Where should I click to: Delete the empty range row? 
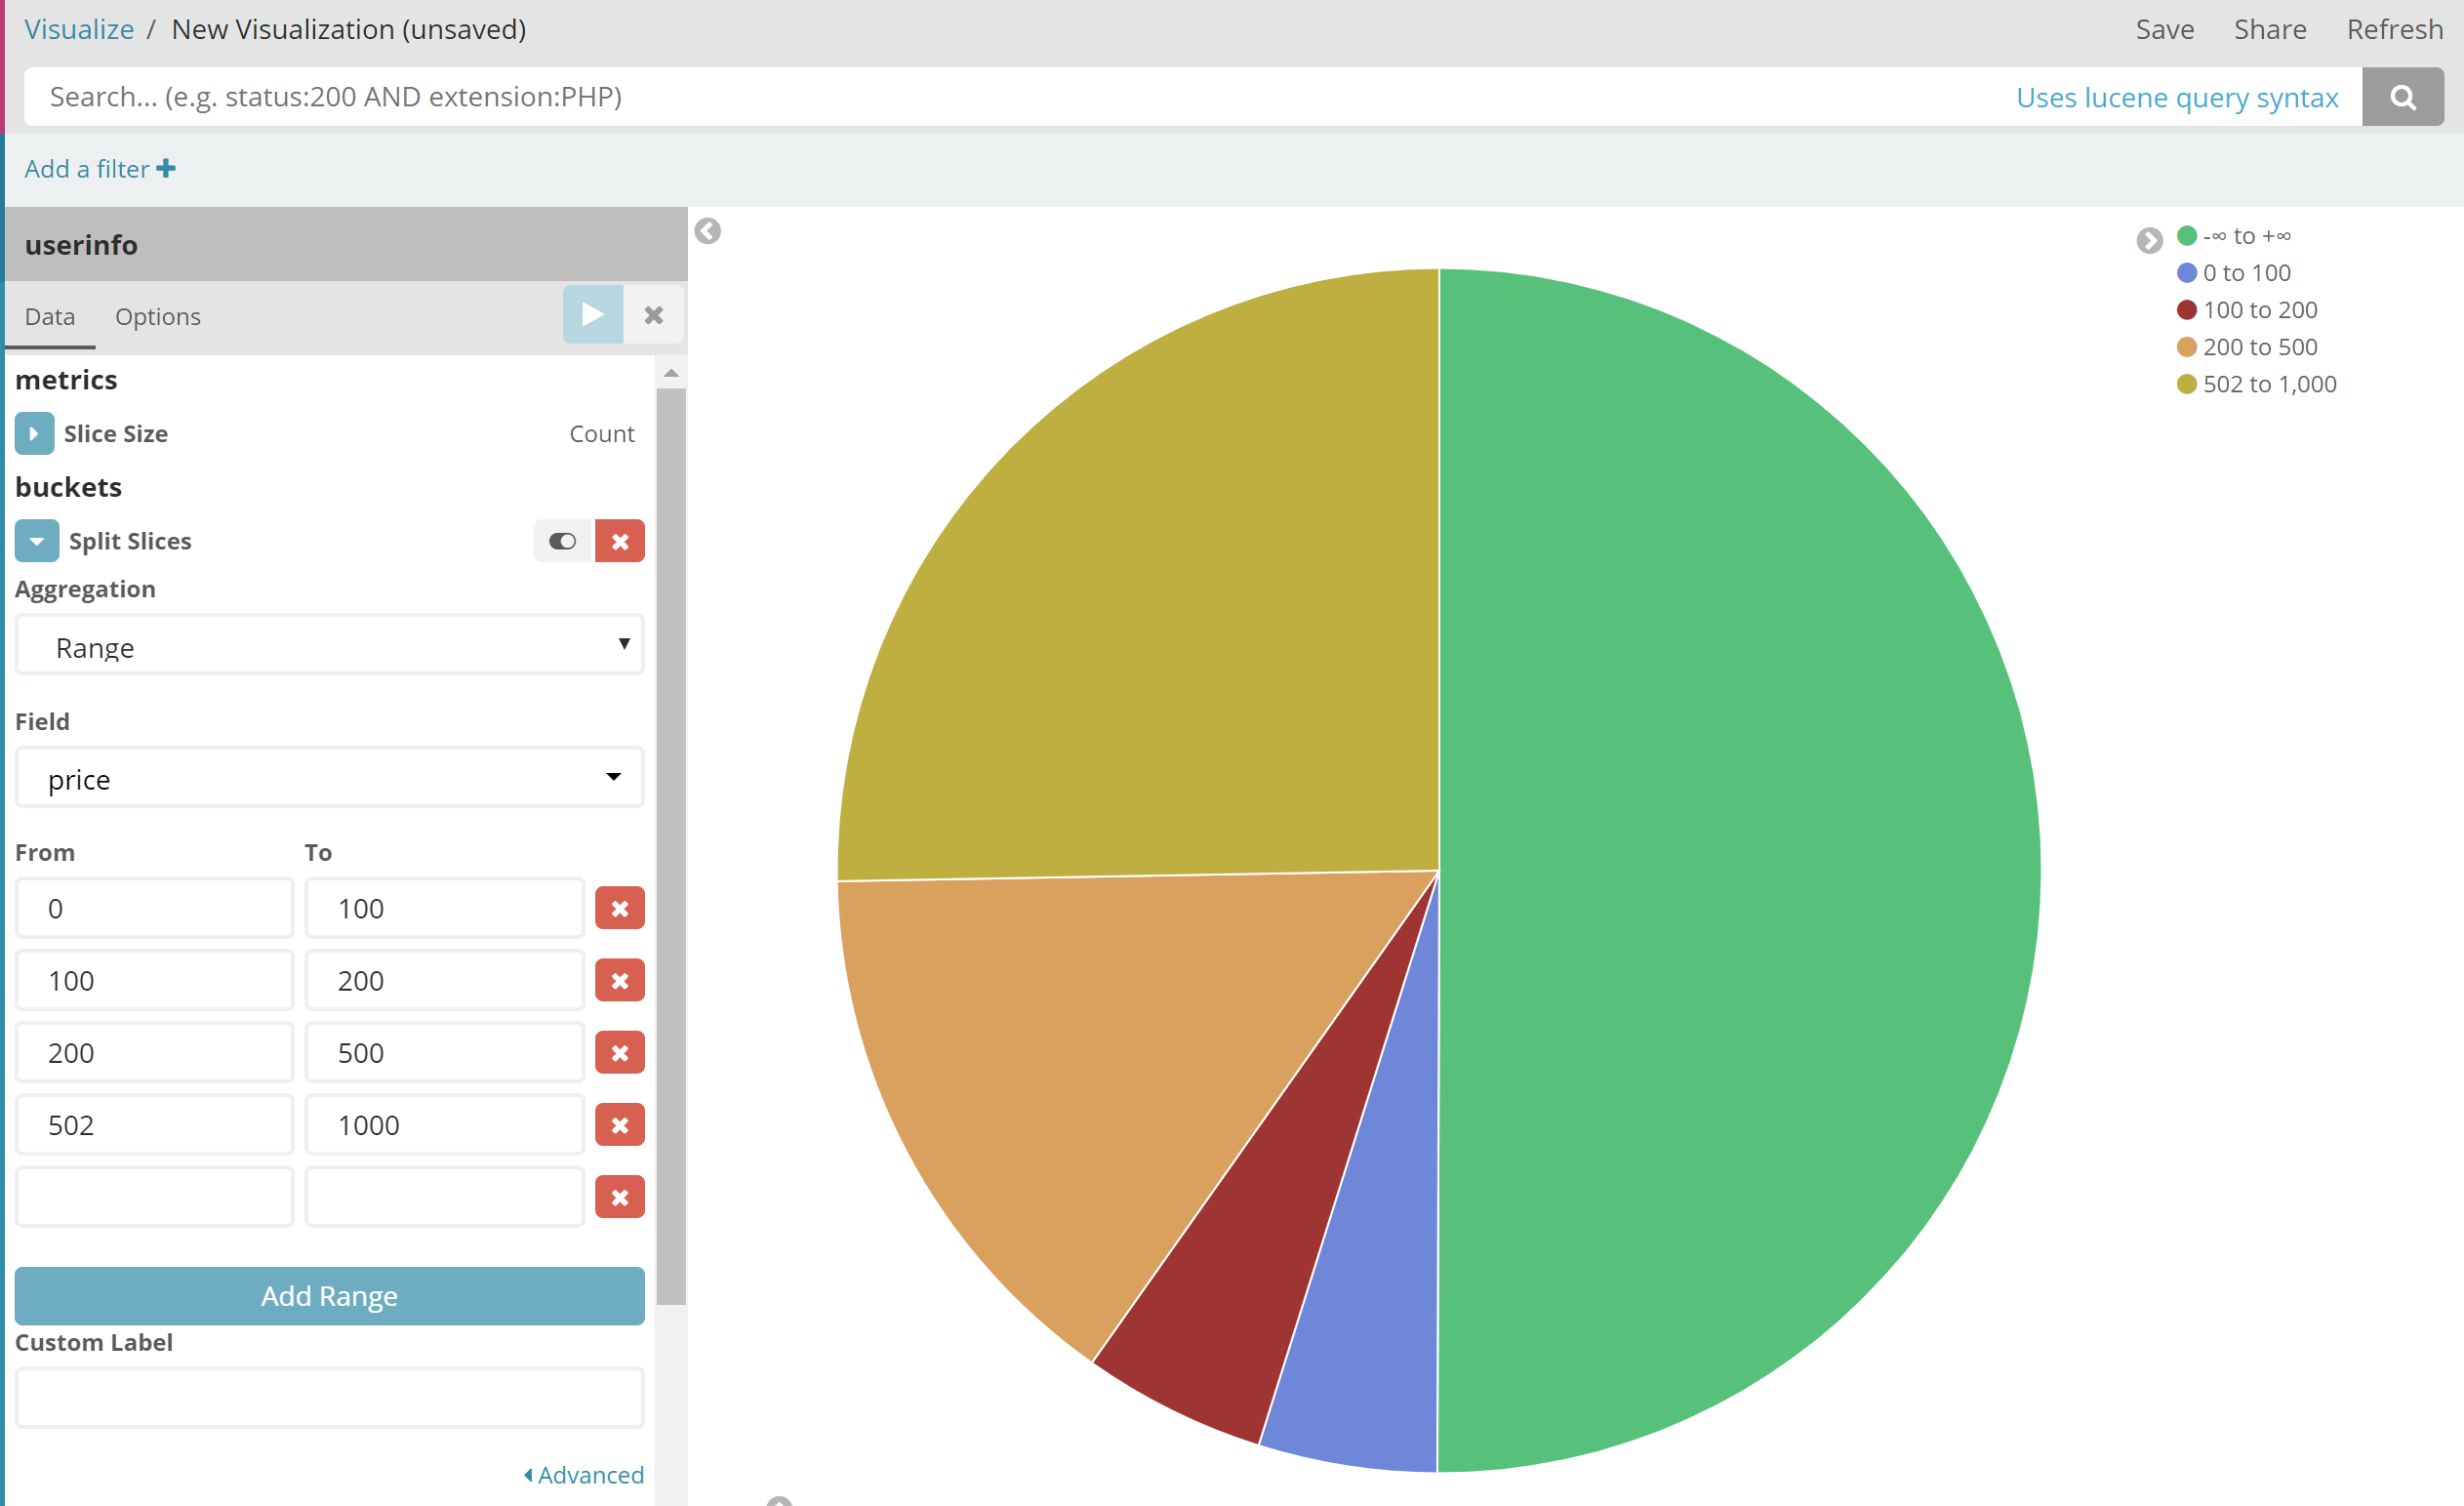tap(620, 1196)
